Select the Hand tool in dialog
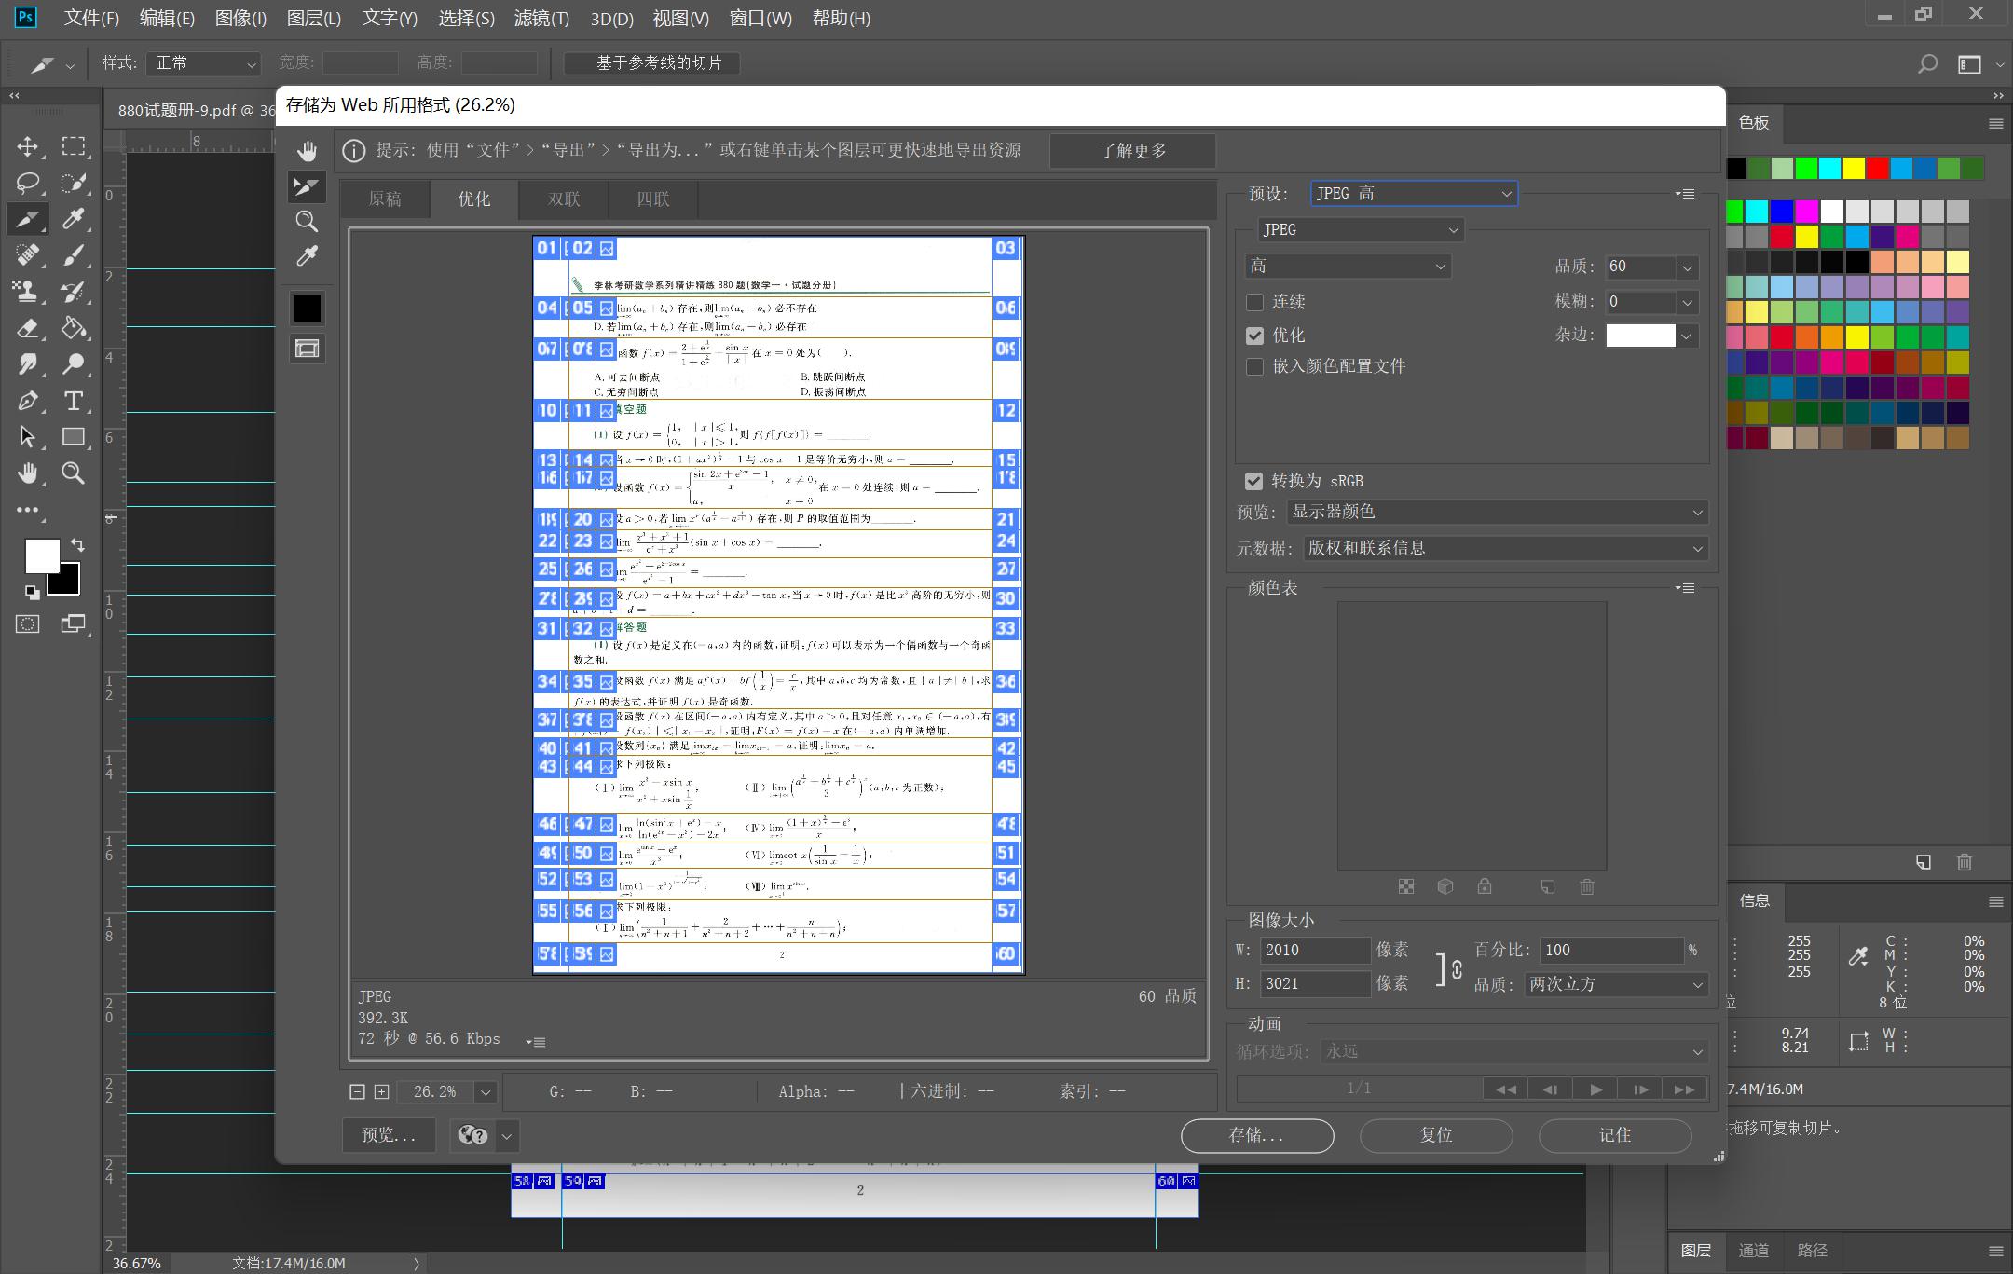 tap(307, 151)
